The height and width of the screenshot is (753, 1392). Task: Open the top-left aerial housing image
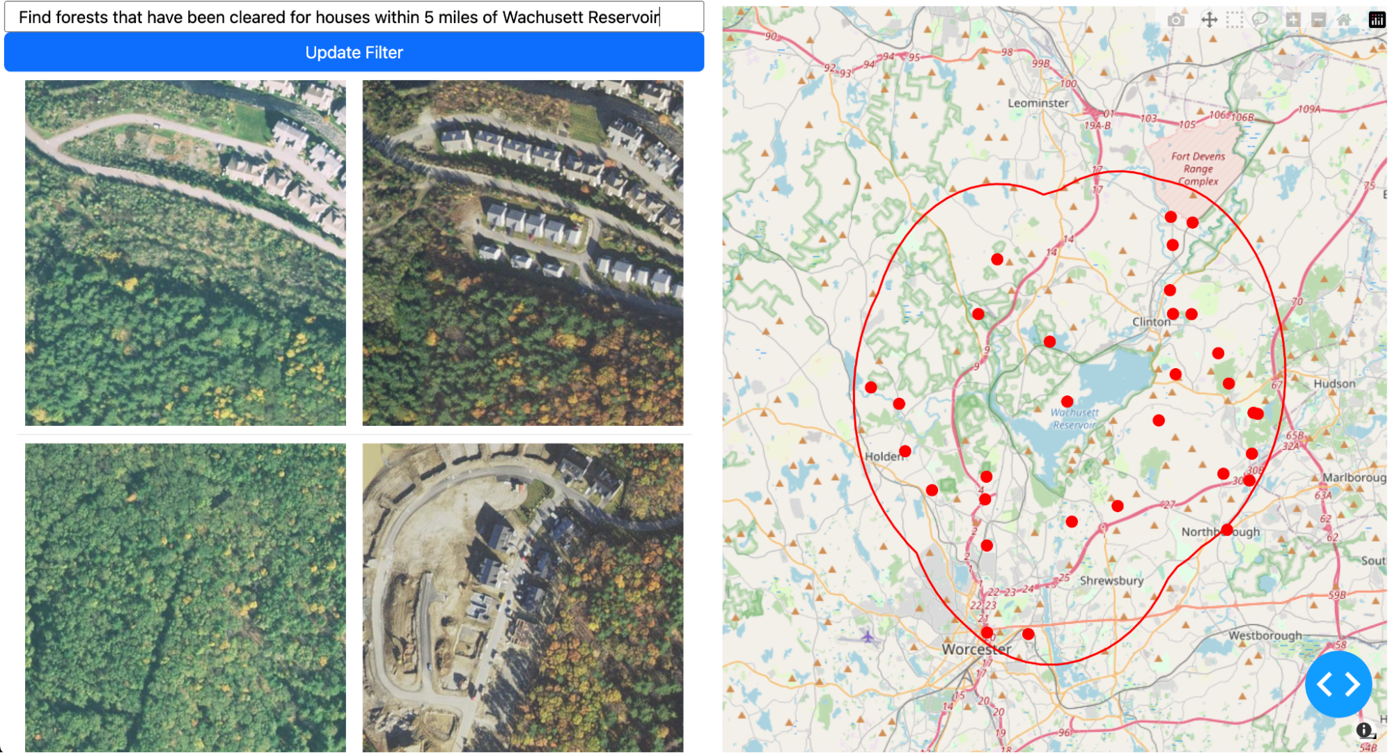point(185,253)
